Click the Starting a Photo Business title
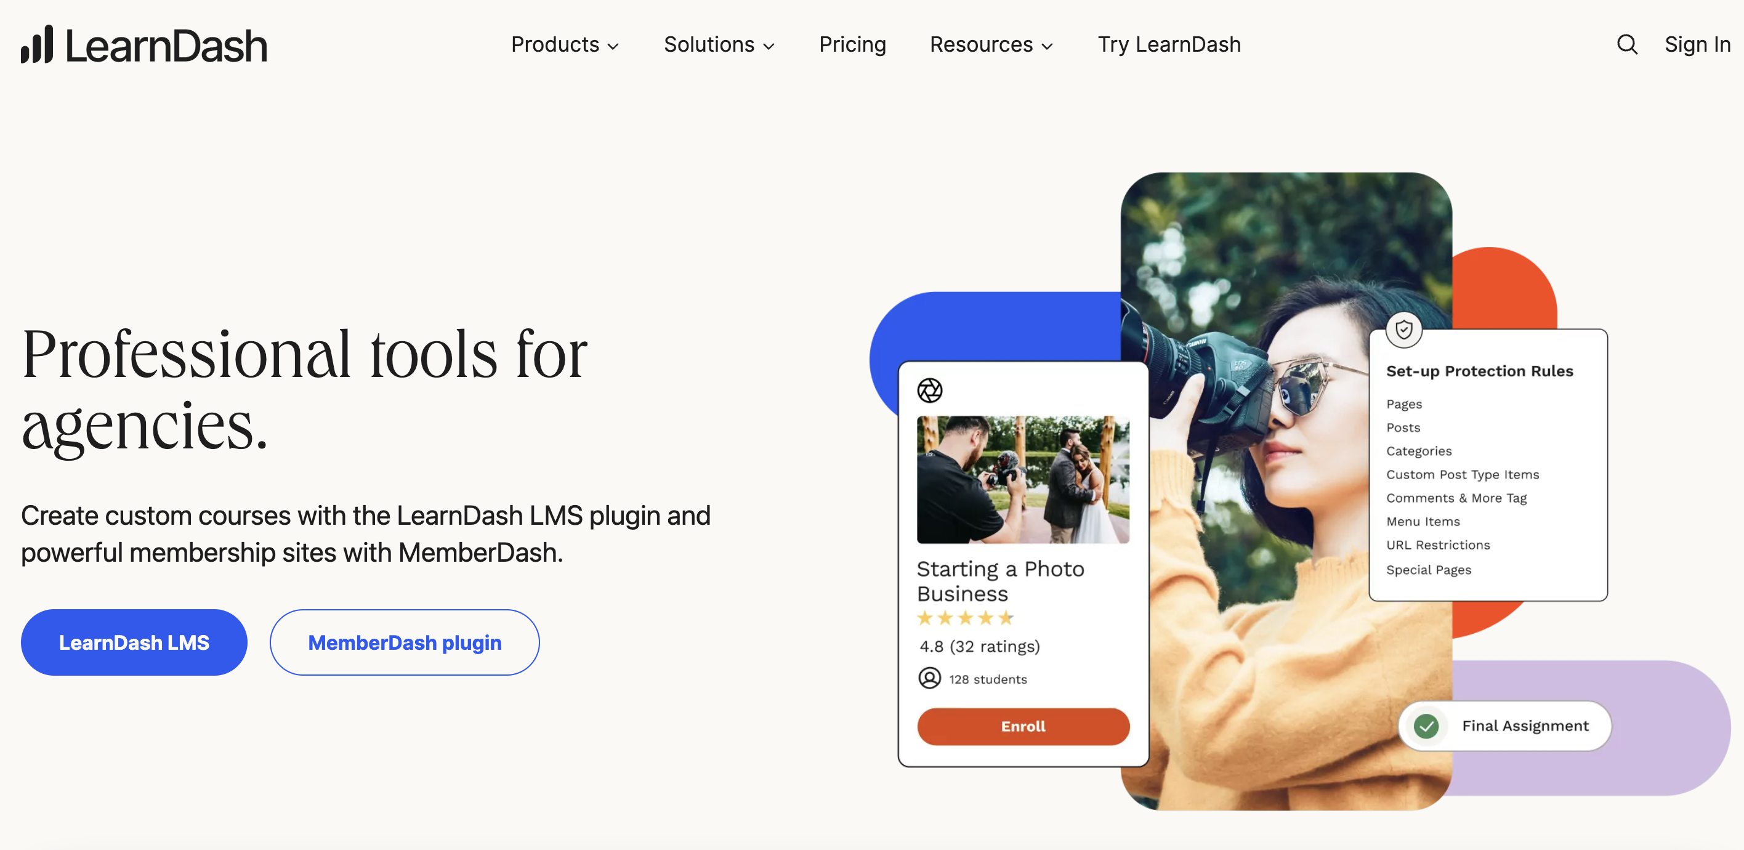1744x850 pixels. tap(1001, 581)
